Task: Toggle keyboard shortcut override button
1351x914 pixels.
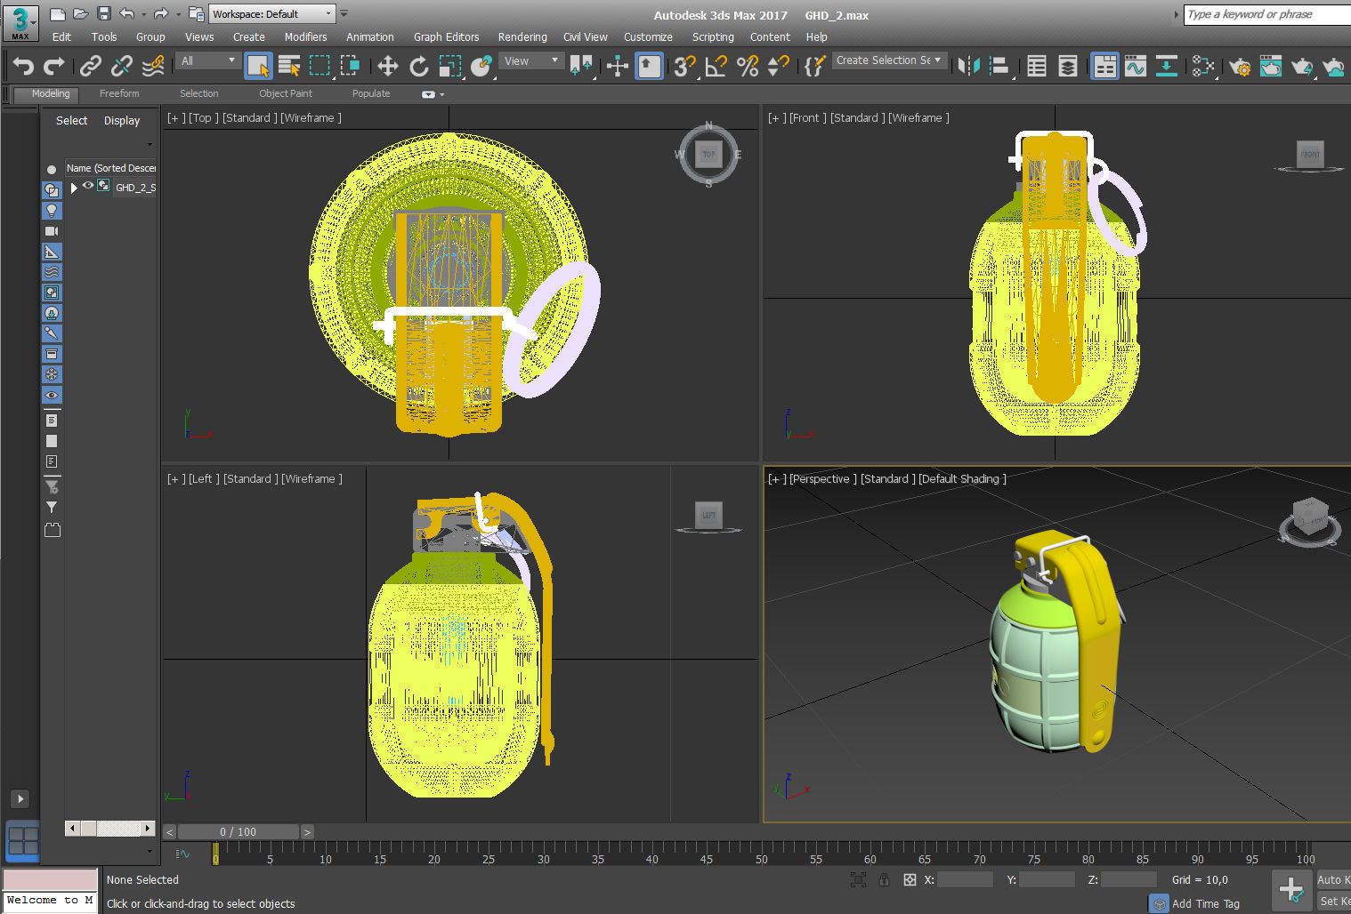Action: (x=649, y=66)
